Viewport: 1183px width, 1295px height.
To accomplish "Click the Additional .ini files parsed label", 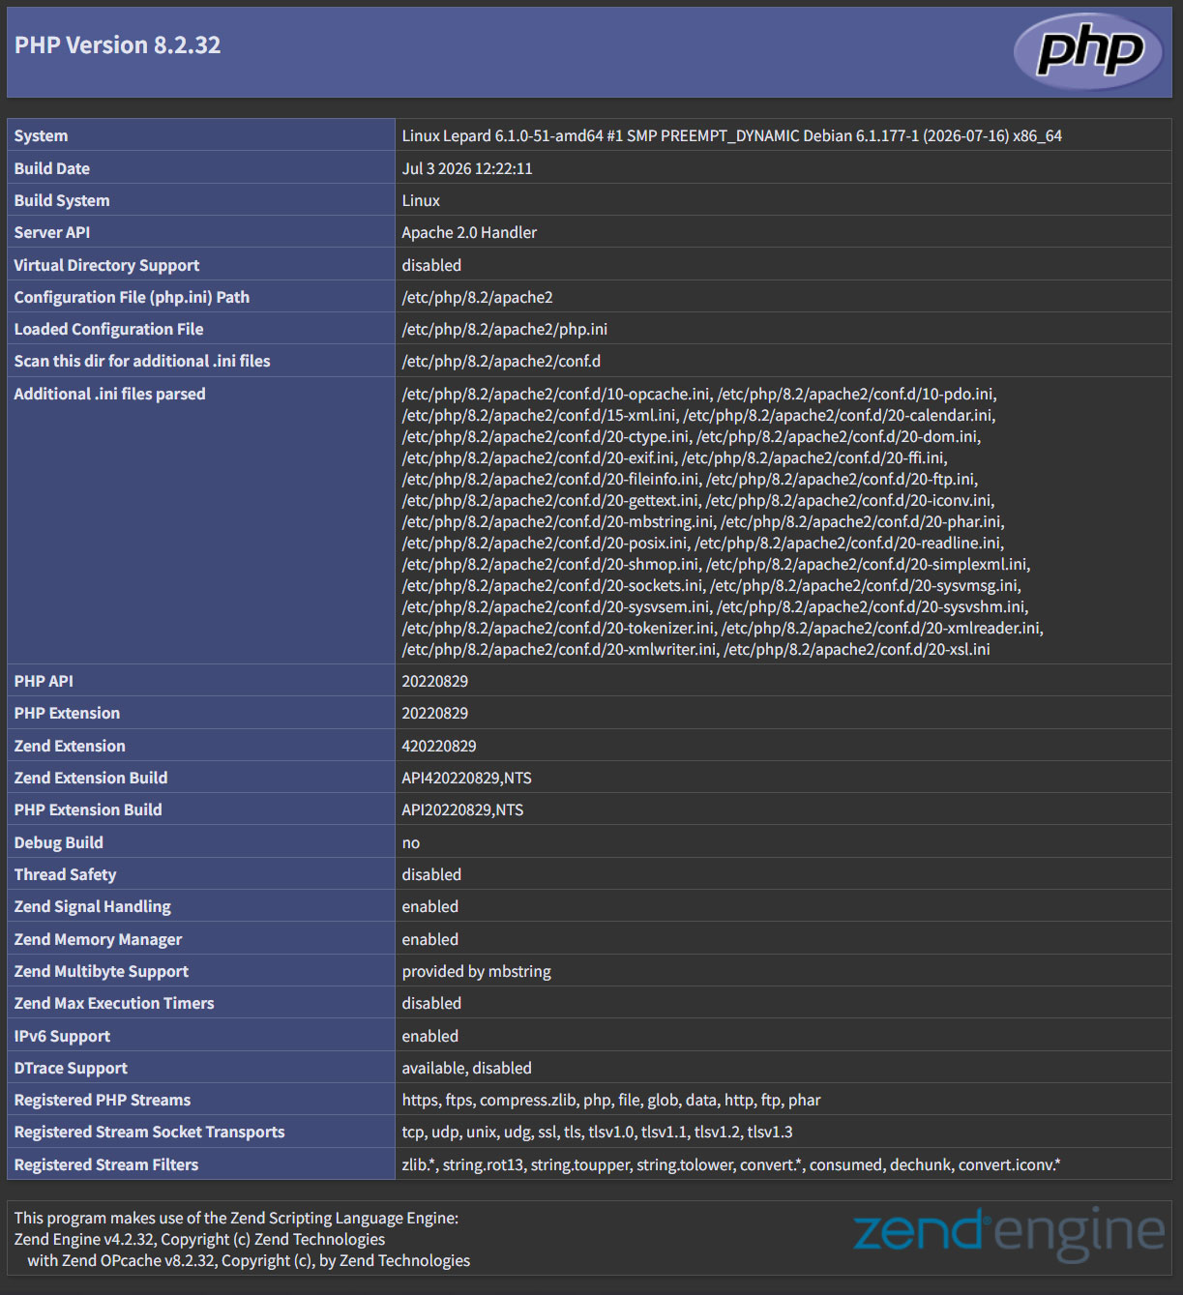I will point(109,394).
